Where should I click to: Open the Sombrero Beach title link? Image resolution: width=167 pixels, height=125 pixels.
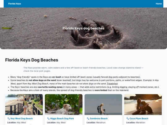click(x=99, y=119)
